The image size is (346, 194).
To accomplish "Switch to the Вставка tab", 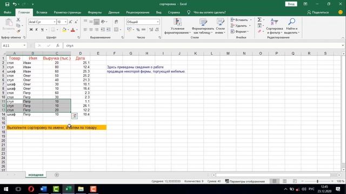I will (x=42, y=12).
